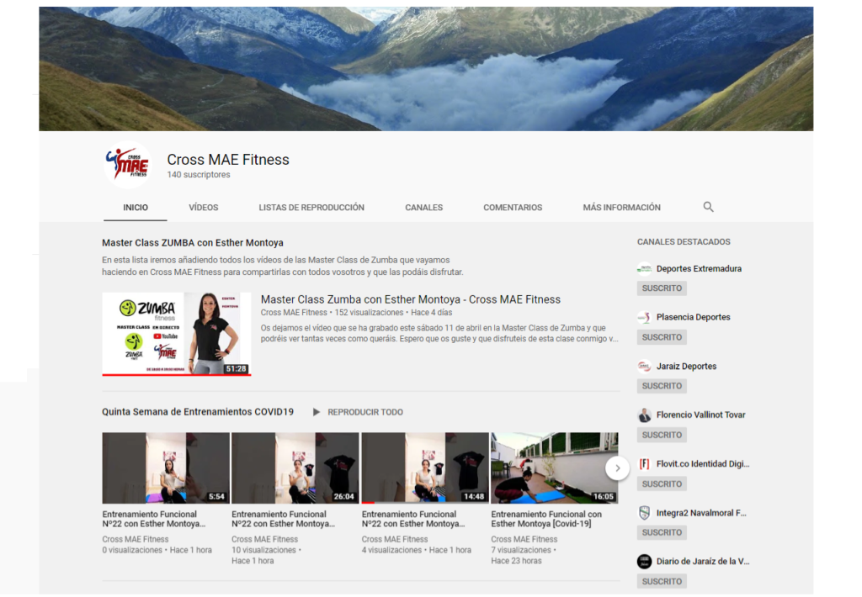Open the Vídeos tab
The width and height of the screenshot is (862, 597).
point(204,208)
